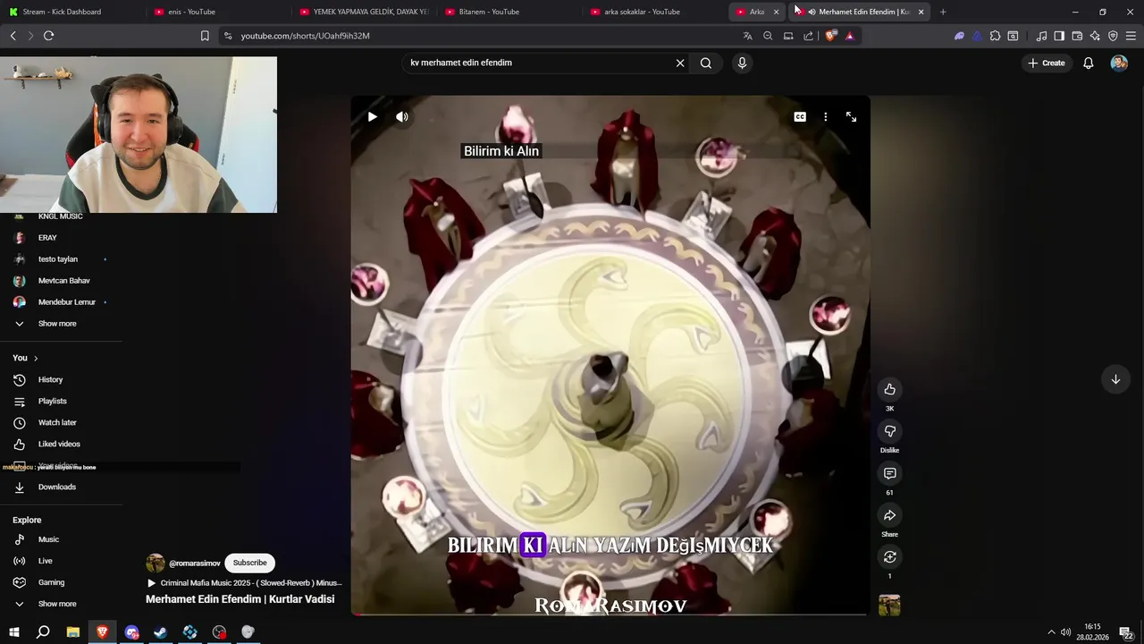
Task: Open the Brave hamburger main menu
Action: pyautogui.click(x=1131, y=36)
